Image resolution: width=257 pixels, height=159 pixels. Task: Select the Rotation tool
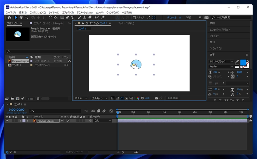tap(50, 17)
